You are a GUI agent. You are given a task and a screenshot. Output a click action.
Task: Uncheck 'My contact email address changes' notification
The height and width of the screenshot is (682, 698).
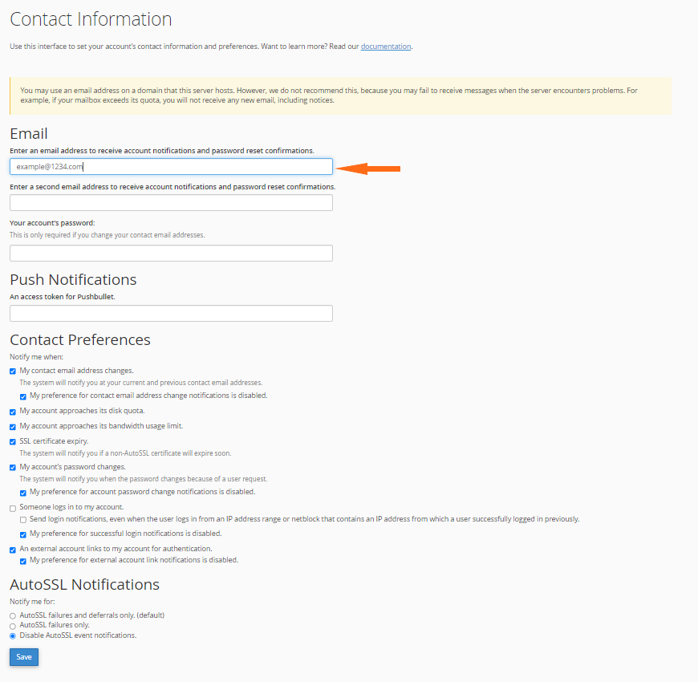[x=12, y=370]
